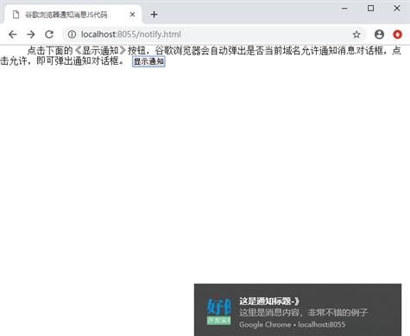Go back using the back arrow
This screenshot has height=336, width=410.
[x=13, y=35]
